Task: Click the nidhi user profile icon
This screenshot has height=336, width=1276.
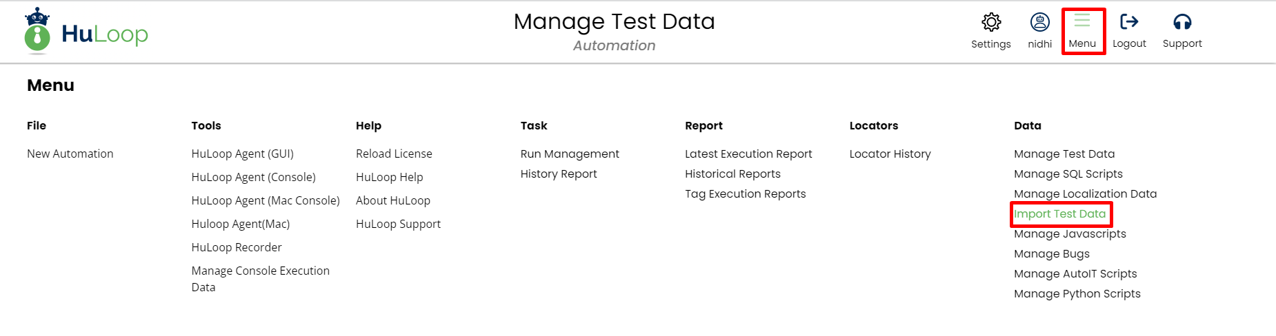Action: click(x=1039, y=23)
